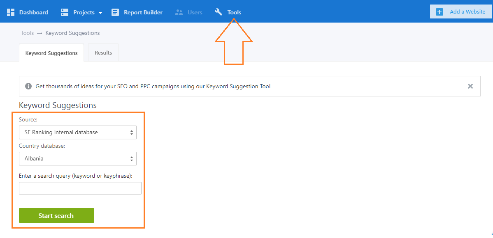Click the Dashboard grid icon

click(11, 12)
